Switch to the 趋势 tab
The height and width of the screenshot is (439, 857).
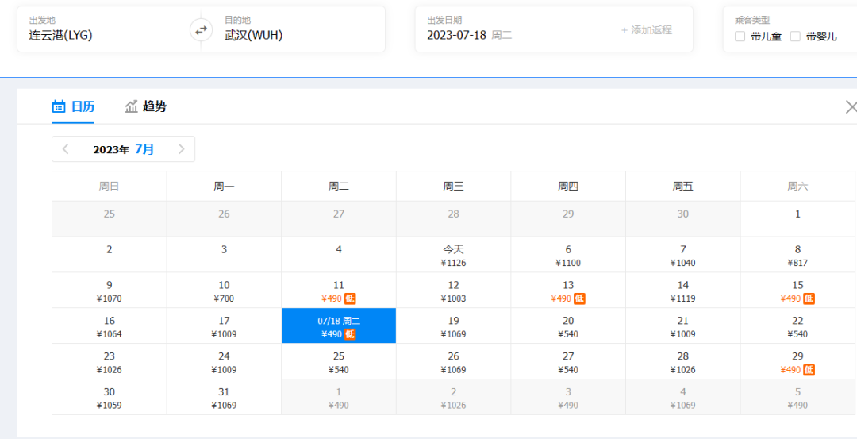click(146, 106)
